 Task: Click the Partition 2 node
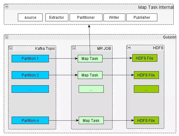[x=30, y=75]
